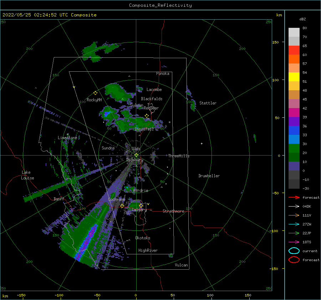
Task: Click the Strathmore town label
Action: [173, 211]
